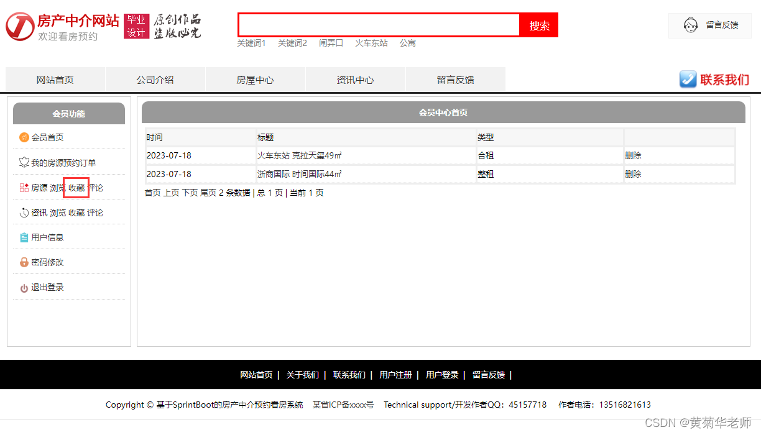Screen dimensions: 761x435
Task: Open 用户注册 in the footer
Action: 396,375
